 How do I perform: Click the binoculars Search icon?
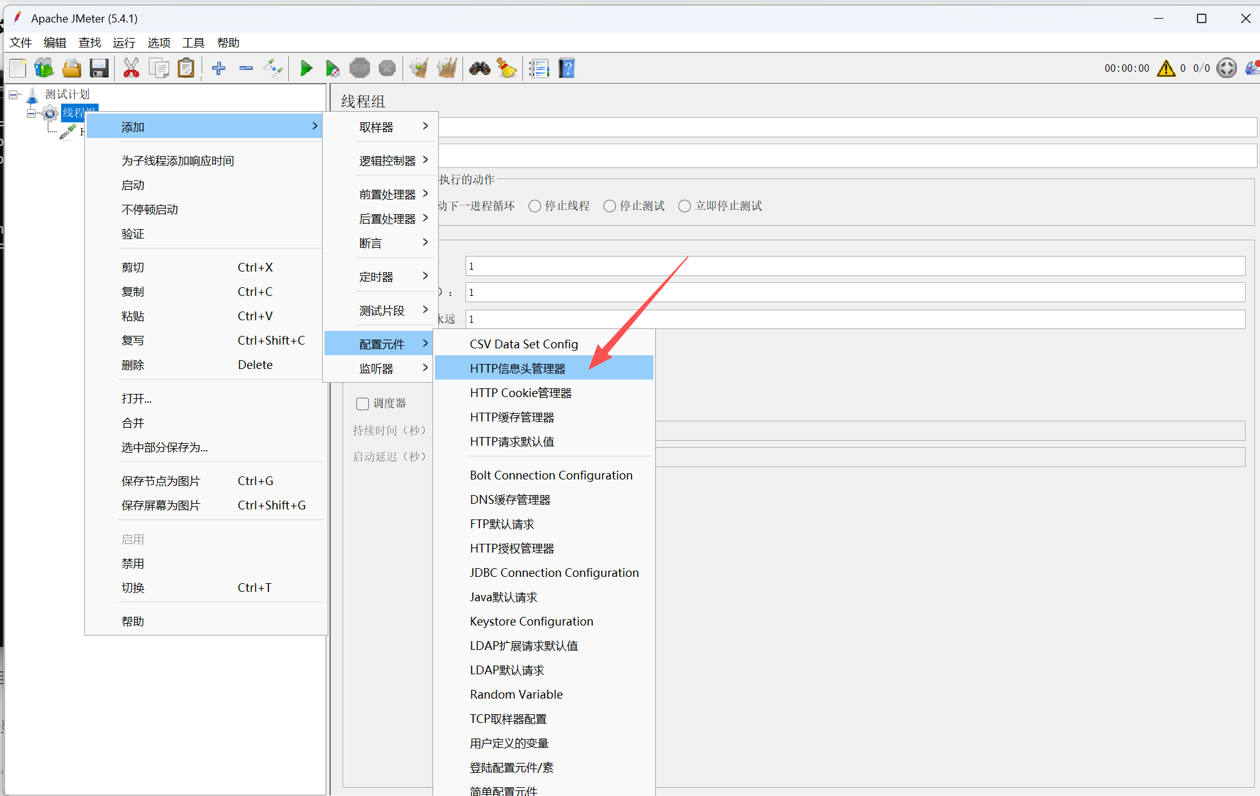pyautogui.click(x=479, y=68)
